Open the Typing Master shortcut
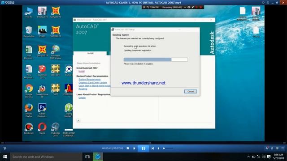 click(69, 110)
